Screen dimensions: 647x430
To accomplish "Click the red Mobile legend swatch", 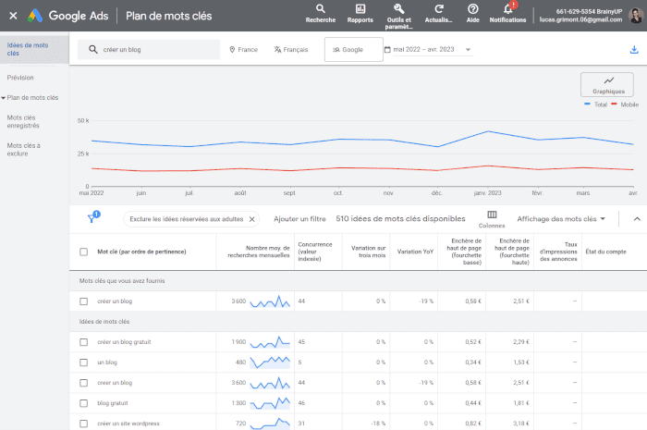I will (x=614, y=104).
